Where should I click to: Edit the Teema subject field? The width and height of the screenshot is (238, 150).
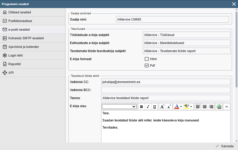[x=166, y=98]
